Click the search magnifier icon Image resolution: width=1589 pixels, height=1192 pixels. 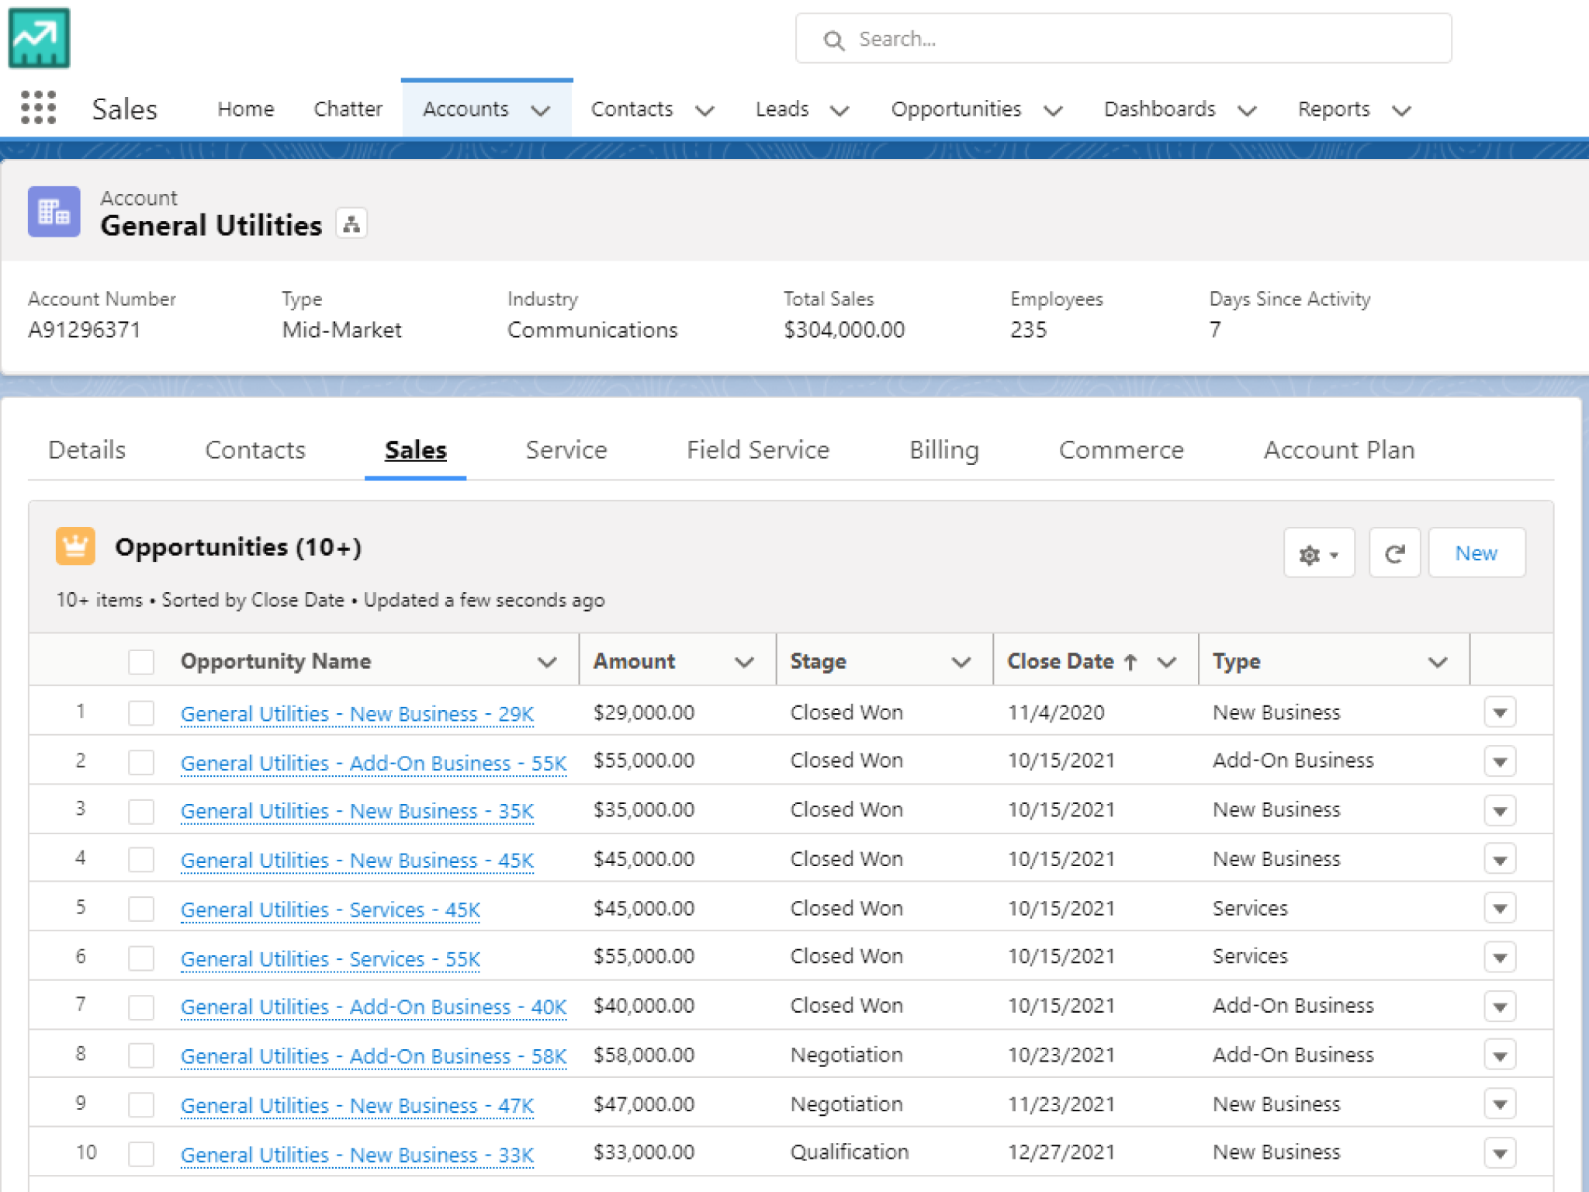click(x=834, y=40)
